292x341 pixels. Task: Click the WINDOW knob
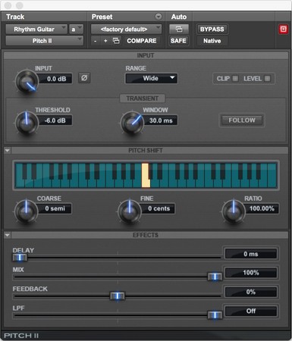click(x=132, y=123)
